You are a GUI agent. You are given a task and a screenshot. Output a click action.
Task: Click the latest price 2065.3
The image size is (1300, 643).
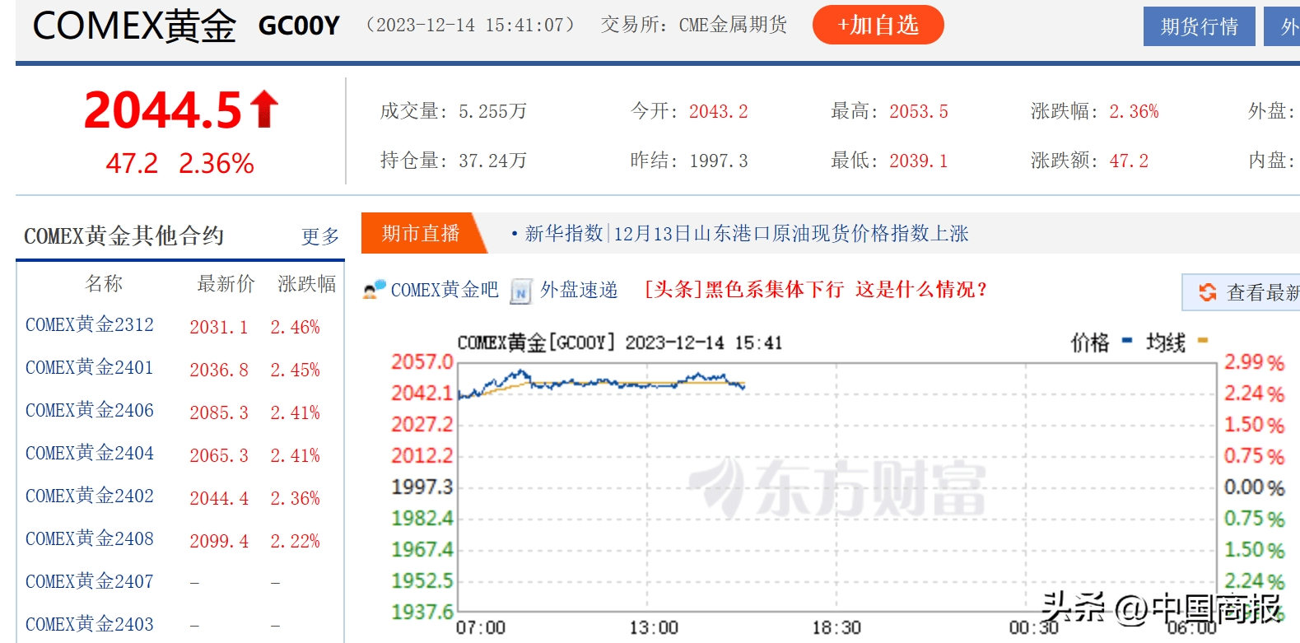(x=219, y=456)
